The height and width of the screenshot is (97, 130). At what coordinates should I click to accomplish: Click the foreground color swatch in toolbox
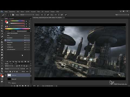pyautogui.click(x=1, y=75)
